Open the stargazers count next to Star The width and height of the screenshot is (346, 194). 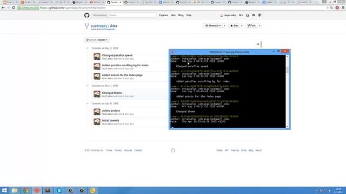[242, 26]
